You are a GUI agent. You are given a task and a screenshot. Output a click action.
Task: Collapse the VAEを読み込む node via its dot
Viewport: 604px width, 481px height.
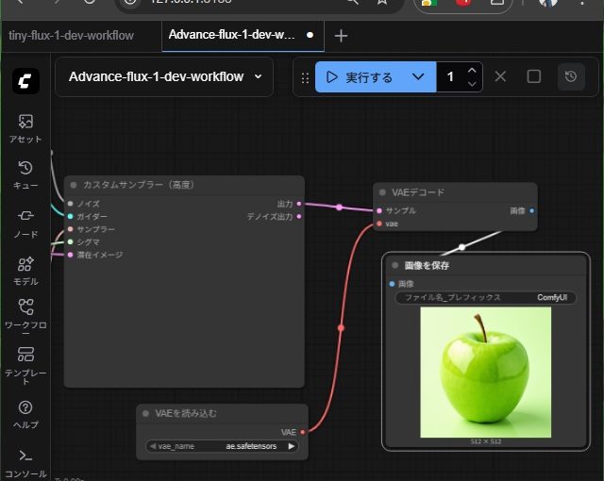(145, 413)
